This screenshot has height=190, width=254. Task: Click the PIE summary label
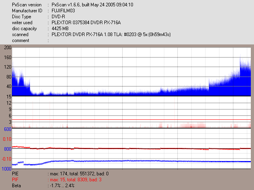click(15, 174)
